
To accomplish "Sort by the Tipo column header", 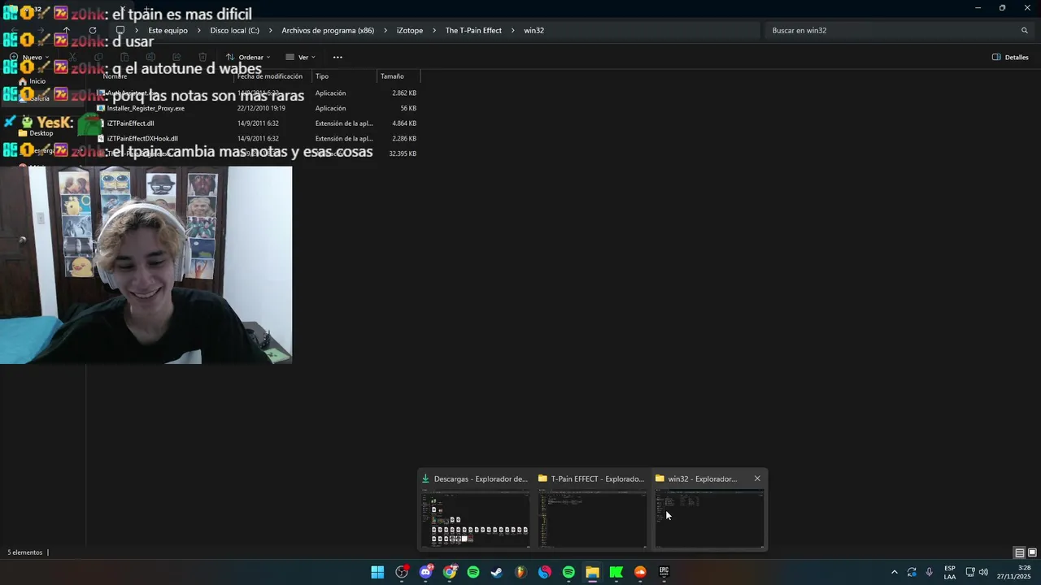I will click(345, 76).
